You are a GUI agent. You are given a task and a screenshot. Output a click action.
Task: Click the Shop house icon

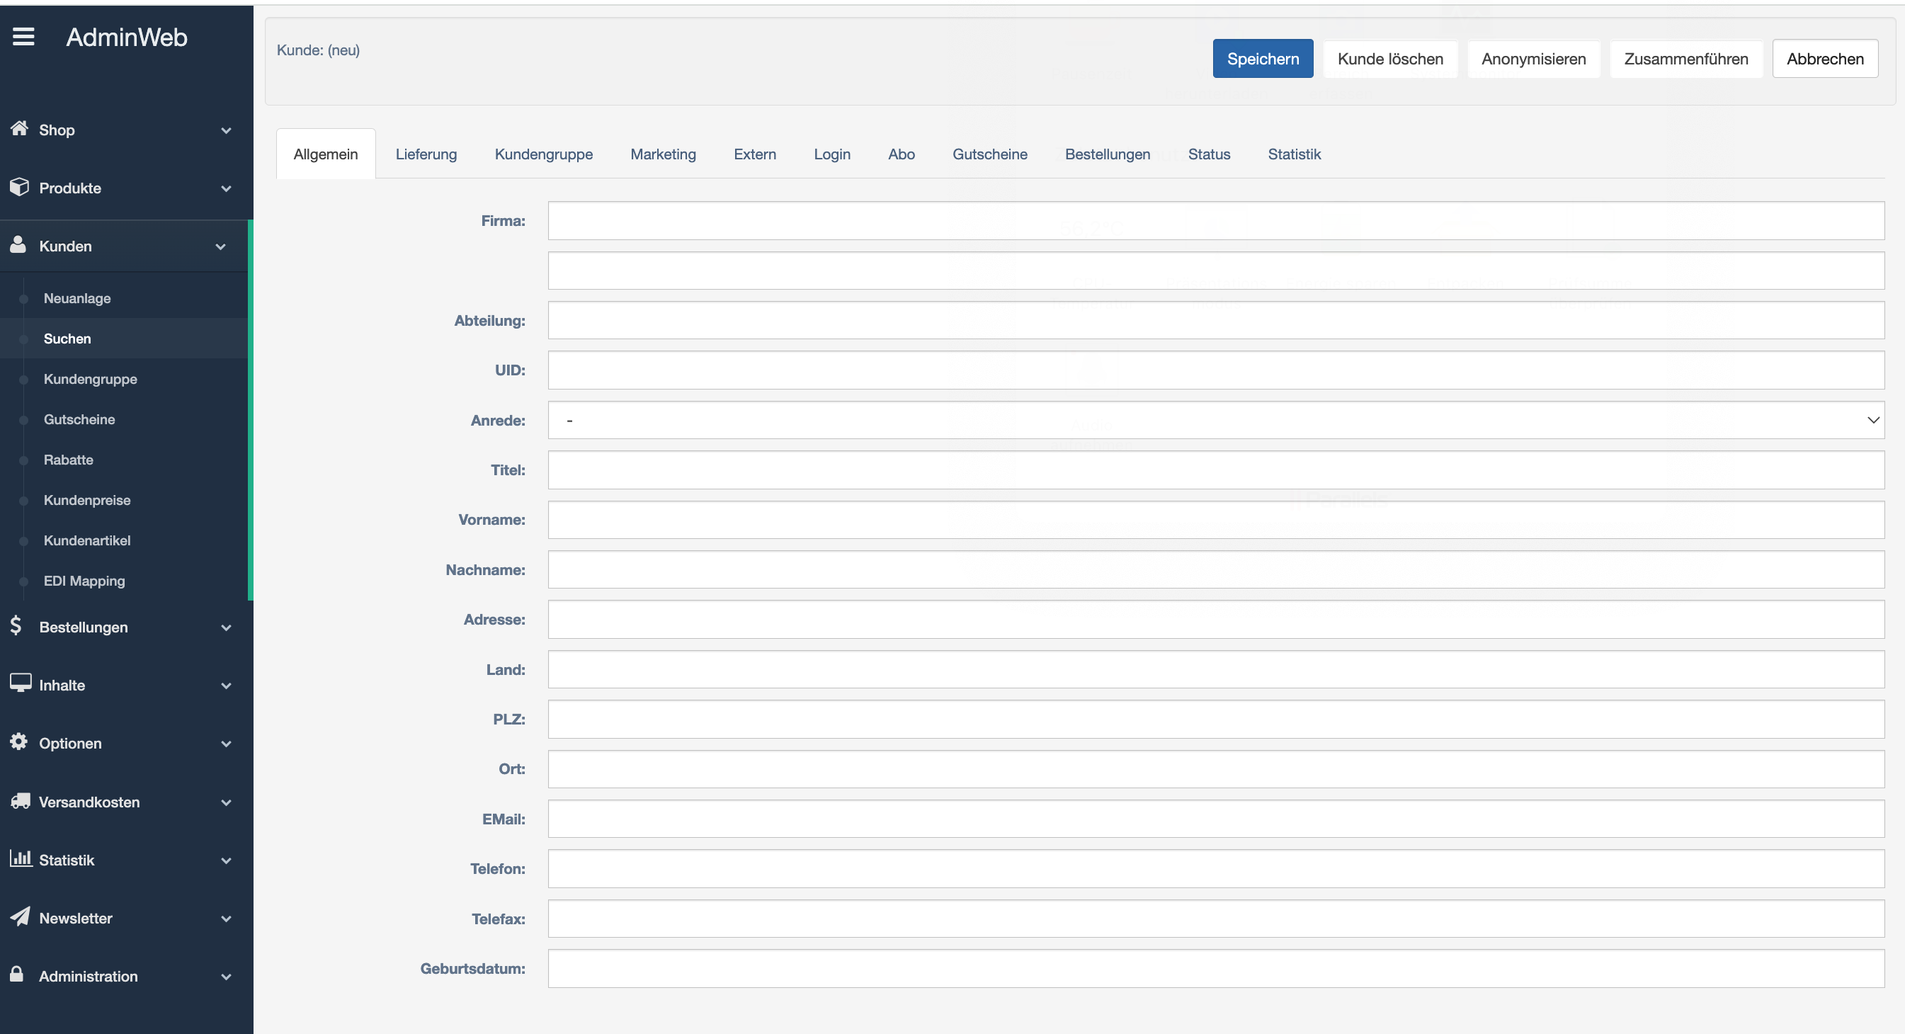[19, 129]
